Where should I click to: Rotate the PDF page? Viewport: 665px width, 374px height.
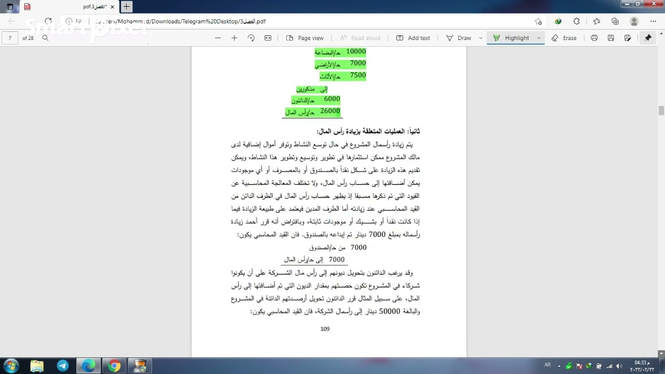[251, 38]
